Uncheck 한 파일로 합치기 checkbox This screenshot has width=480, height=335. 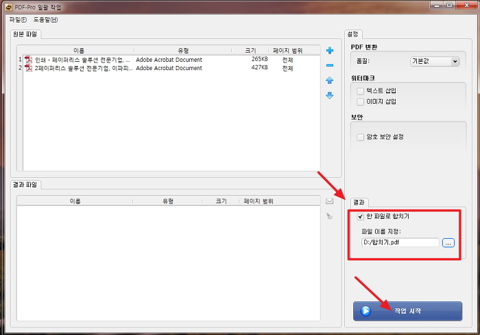[x=360, y=217]
